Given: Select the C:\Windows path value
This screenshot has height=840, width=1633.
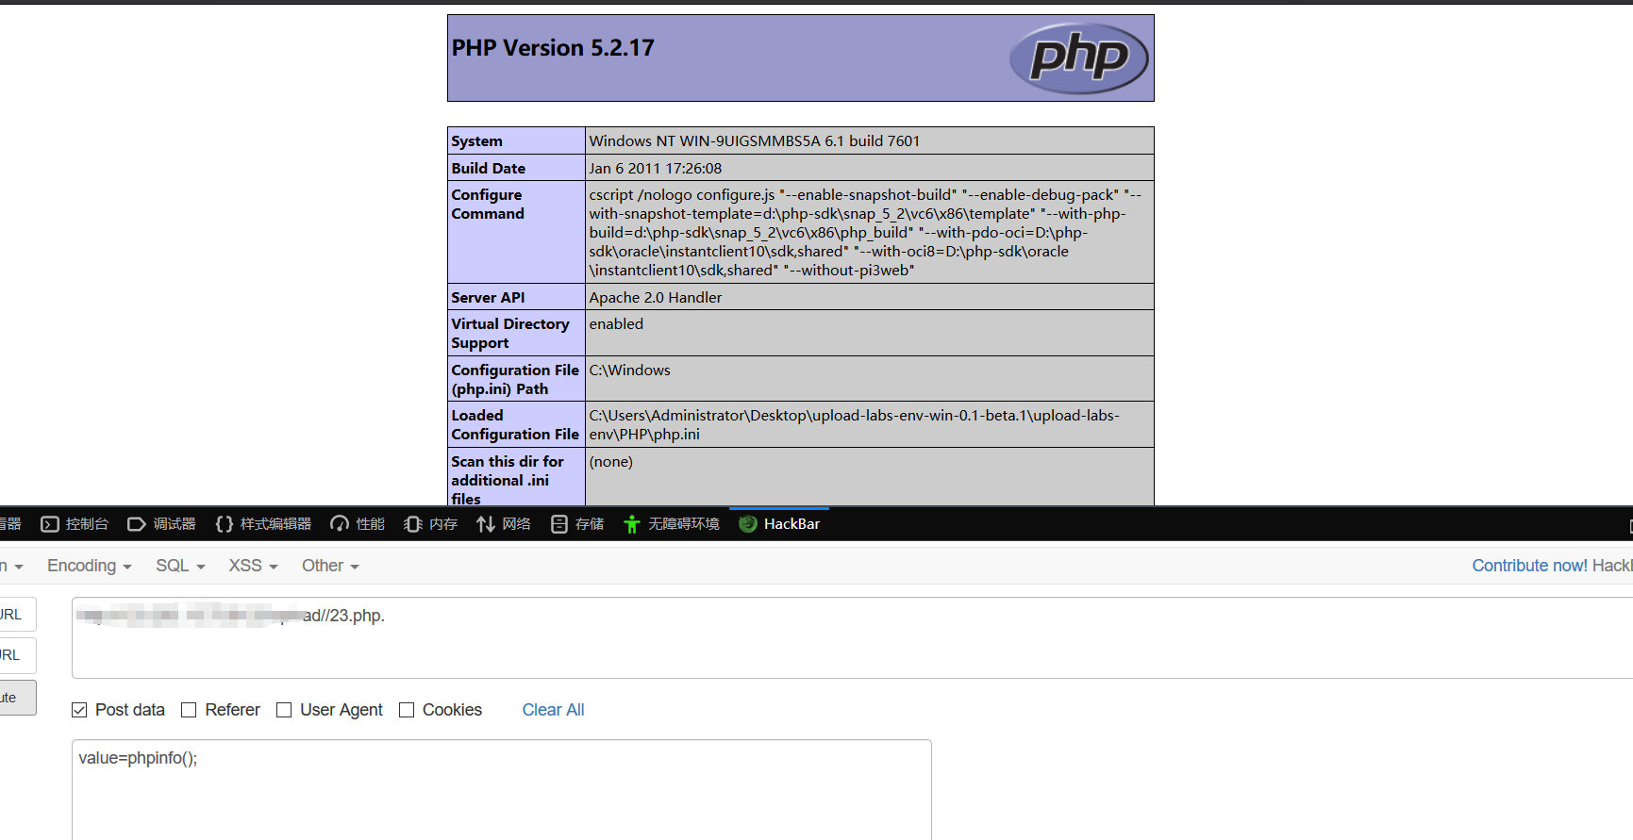Looking at the screenshot, I should point(630,371).
